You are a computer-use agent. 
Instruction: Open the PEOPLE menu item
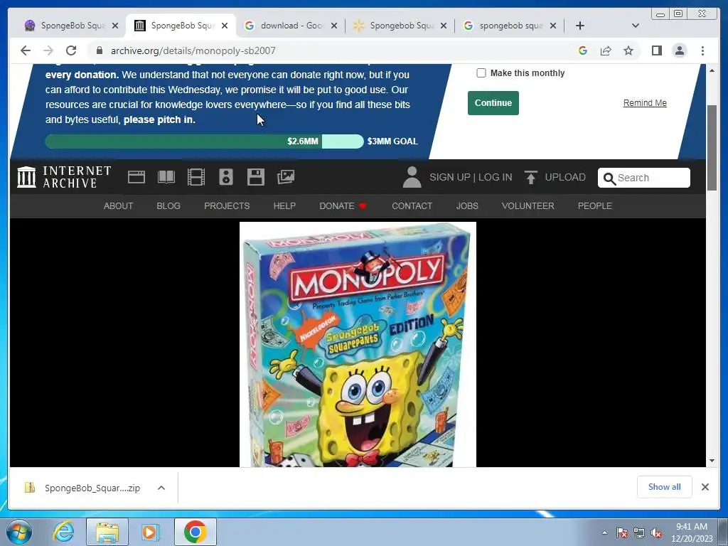[x=595, y=205]
